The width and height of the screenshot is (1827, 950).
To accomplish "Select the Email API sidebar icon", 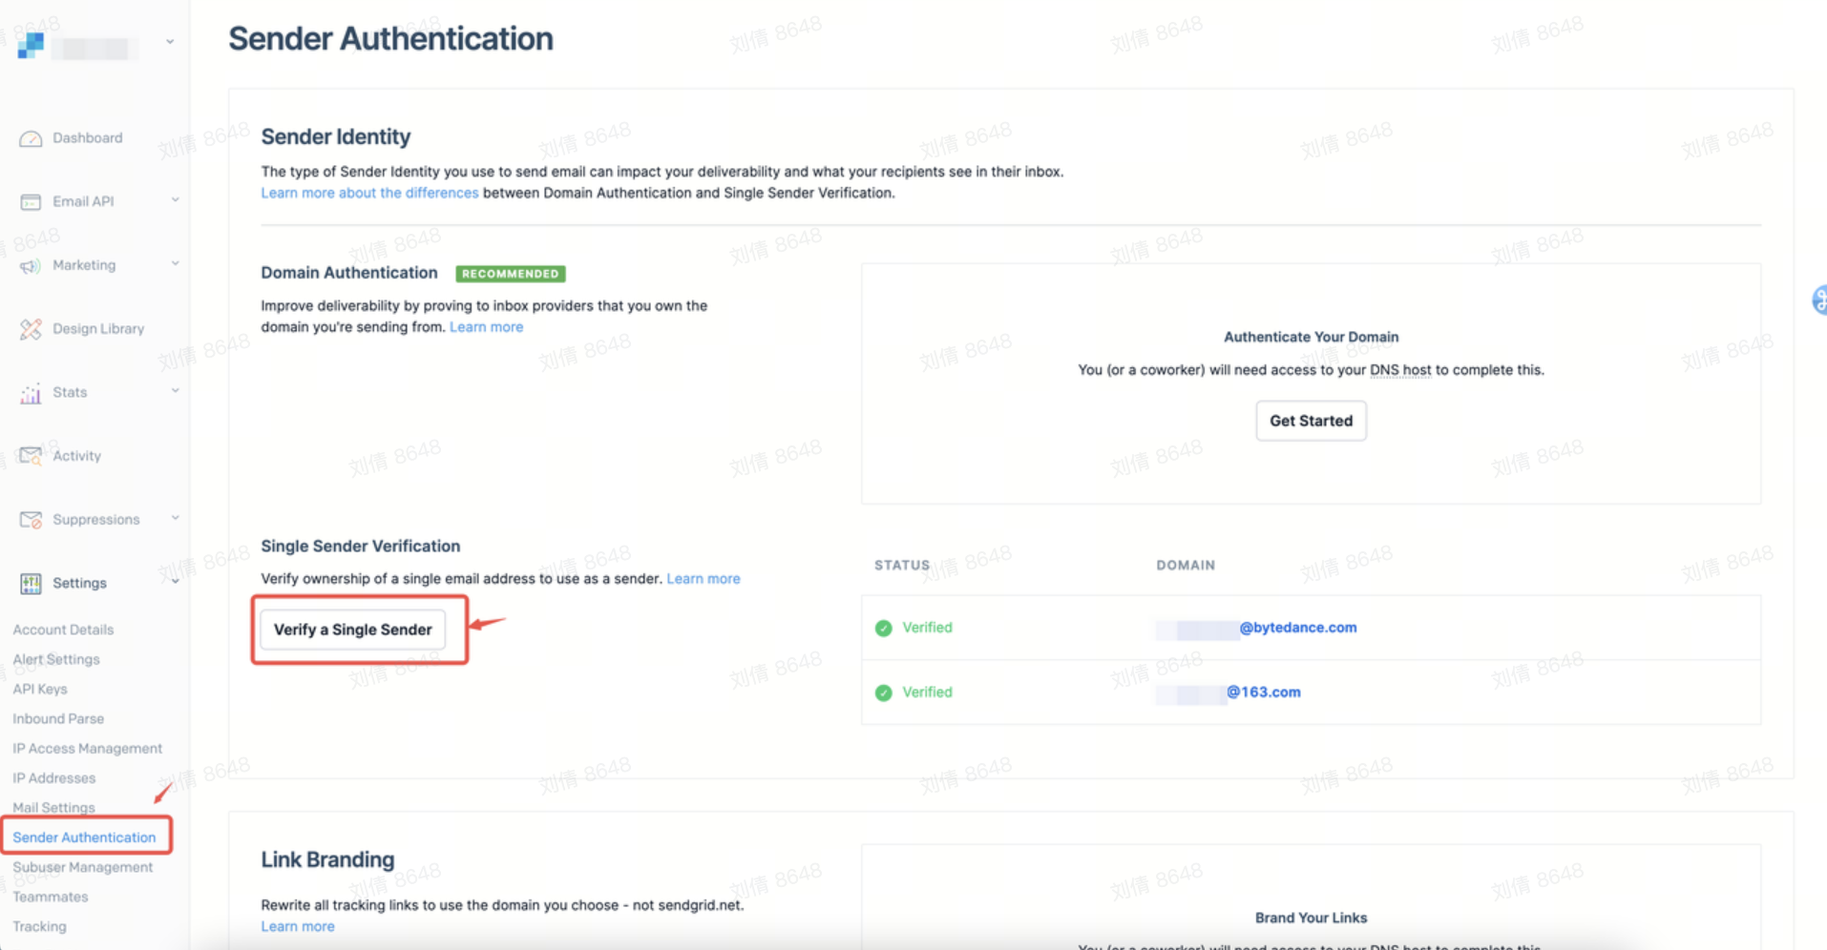I will pos(30,201).
